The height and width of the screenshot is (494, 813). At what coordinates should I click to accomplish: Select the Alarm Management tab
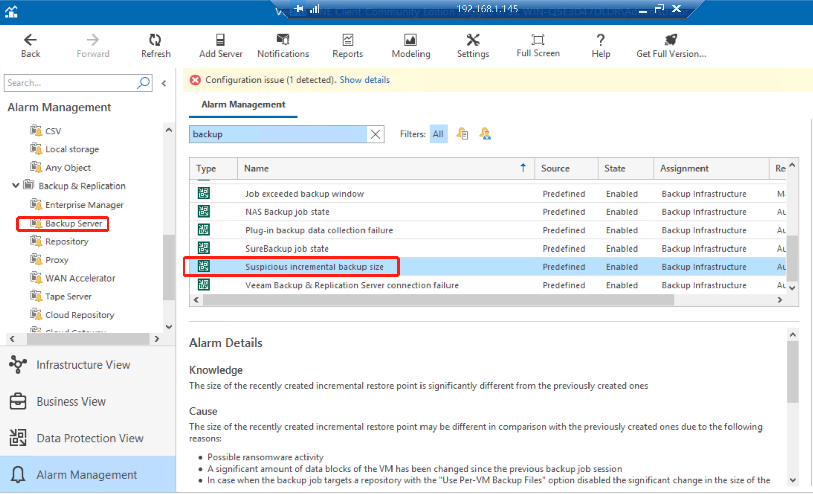tap(243, 105)
